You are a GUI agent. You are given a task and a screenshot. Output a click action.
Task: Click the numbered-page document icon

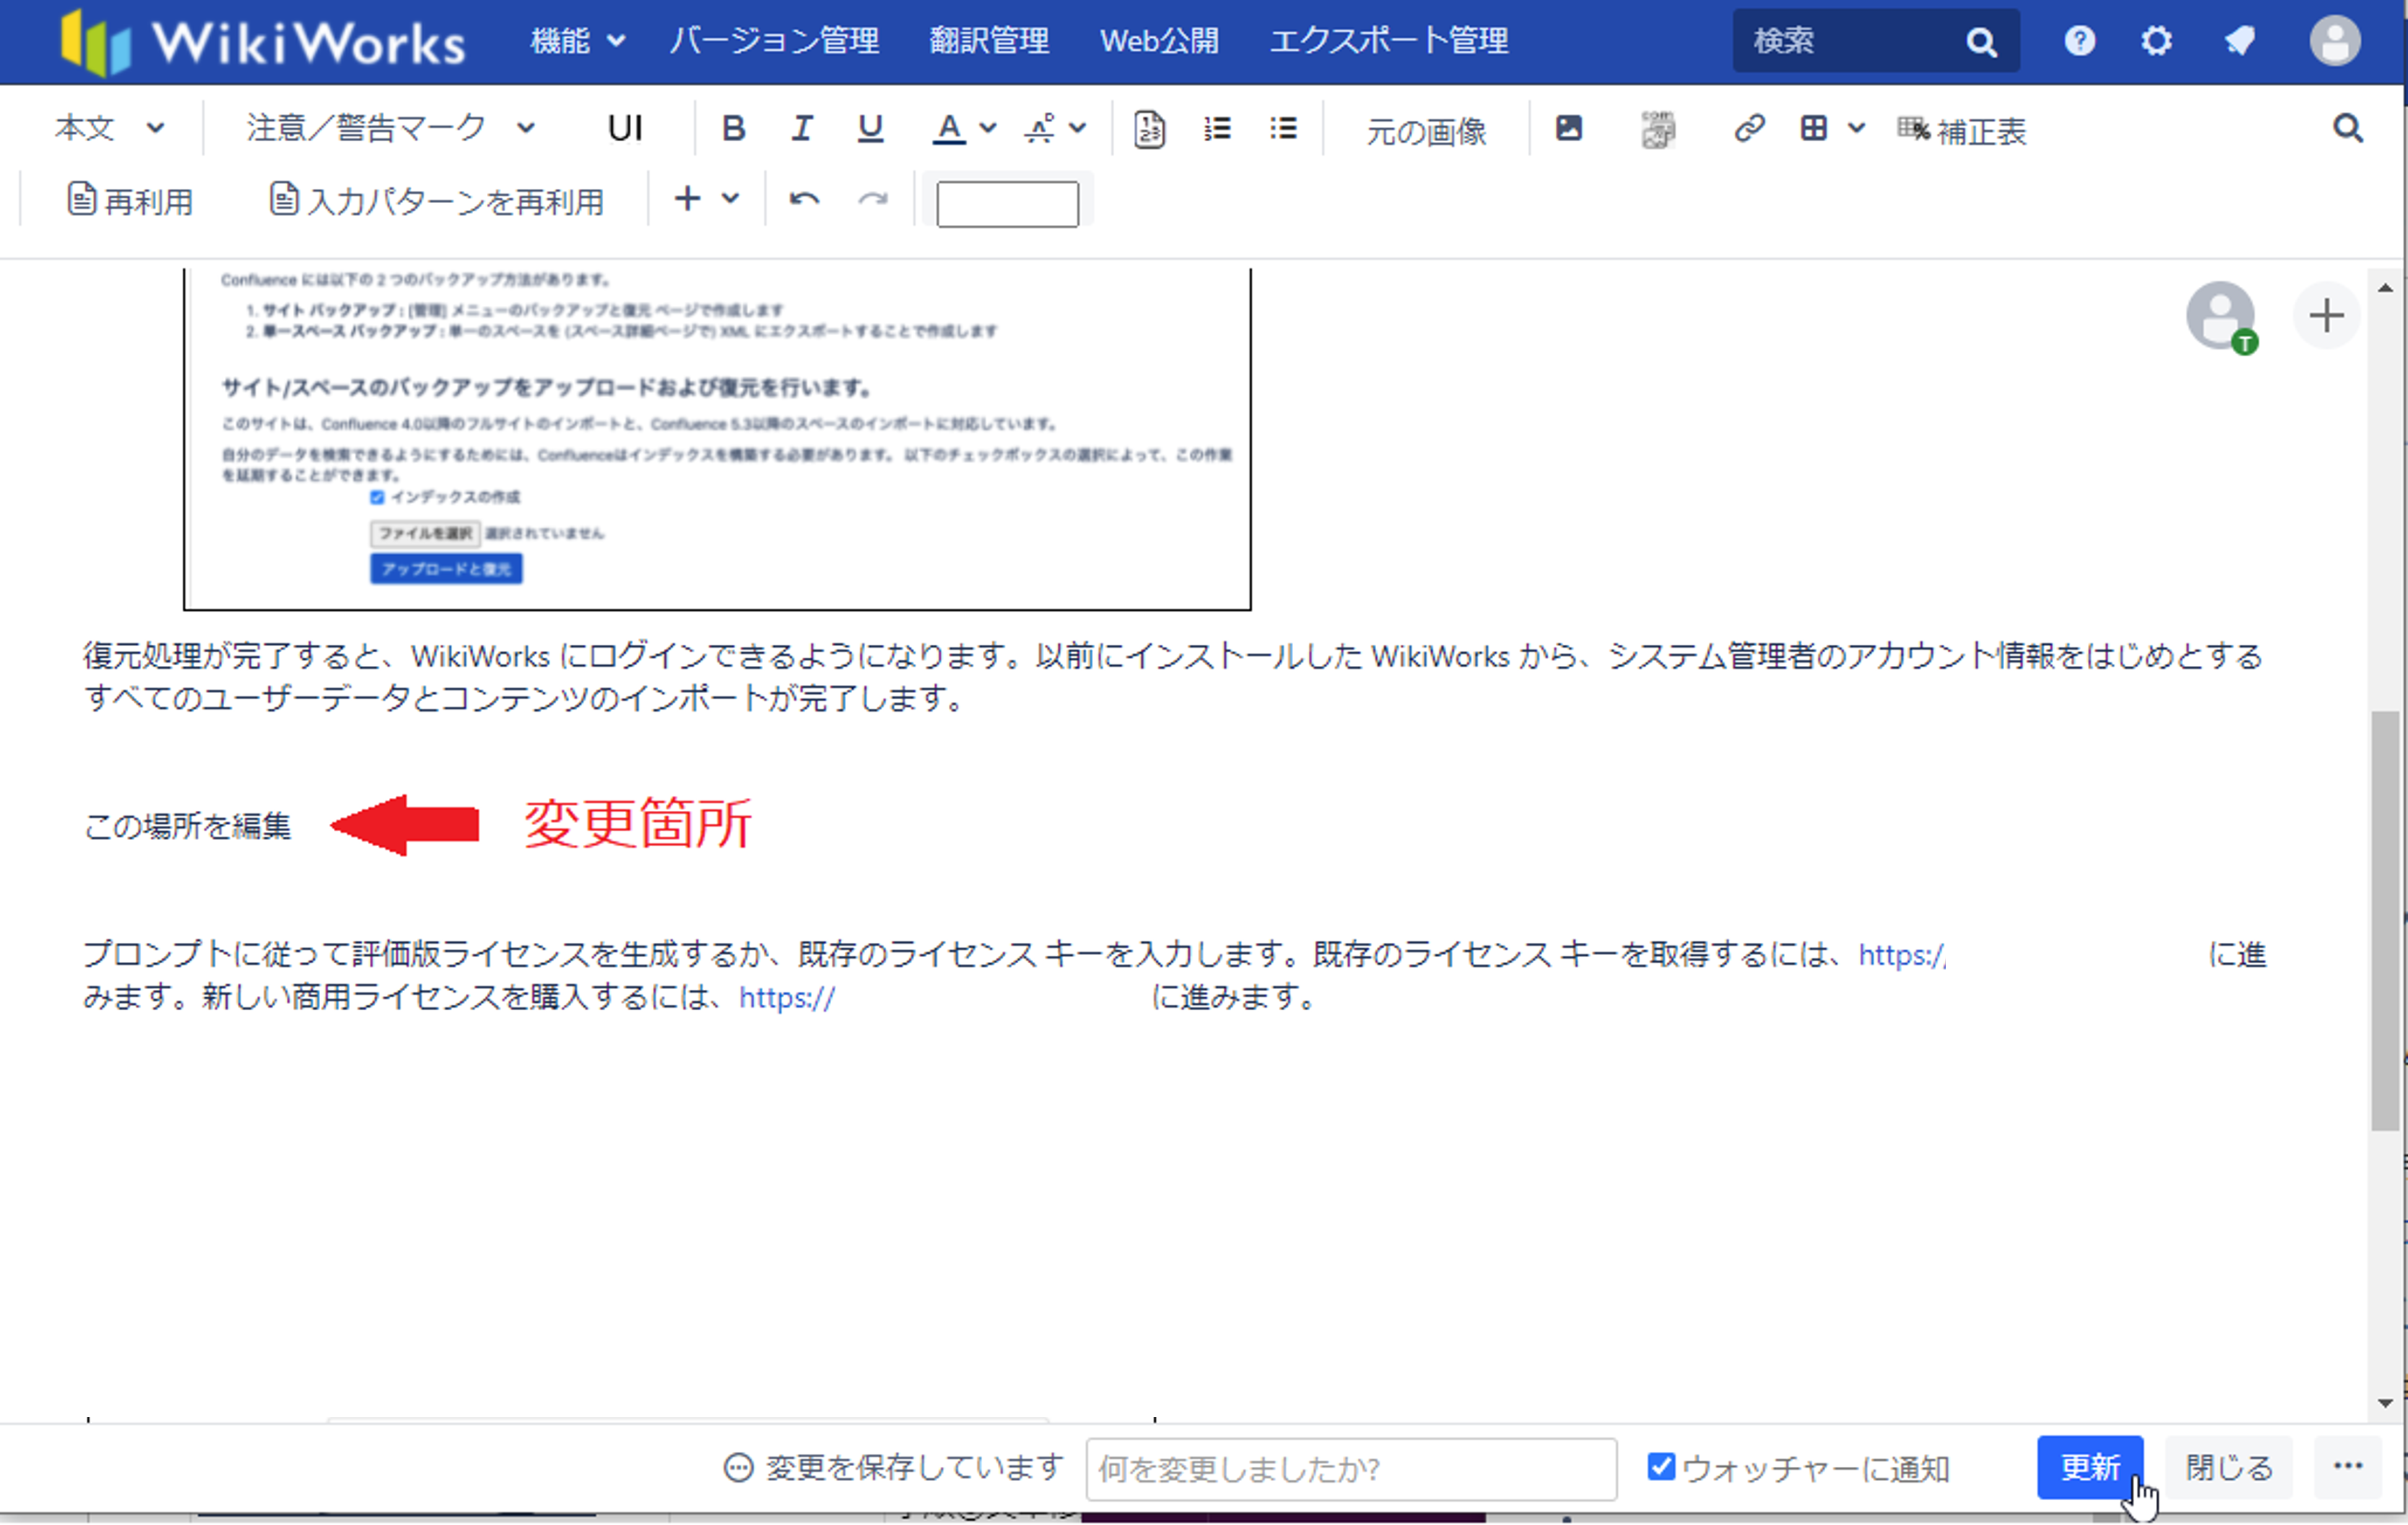[x=1149, y=129]
